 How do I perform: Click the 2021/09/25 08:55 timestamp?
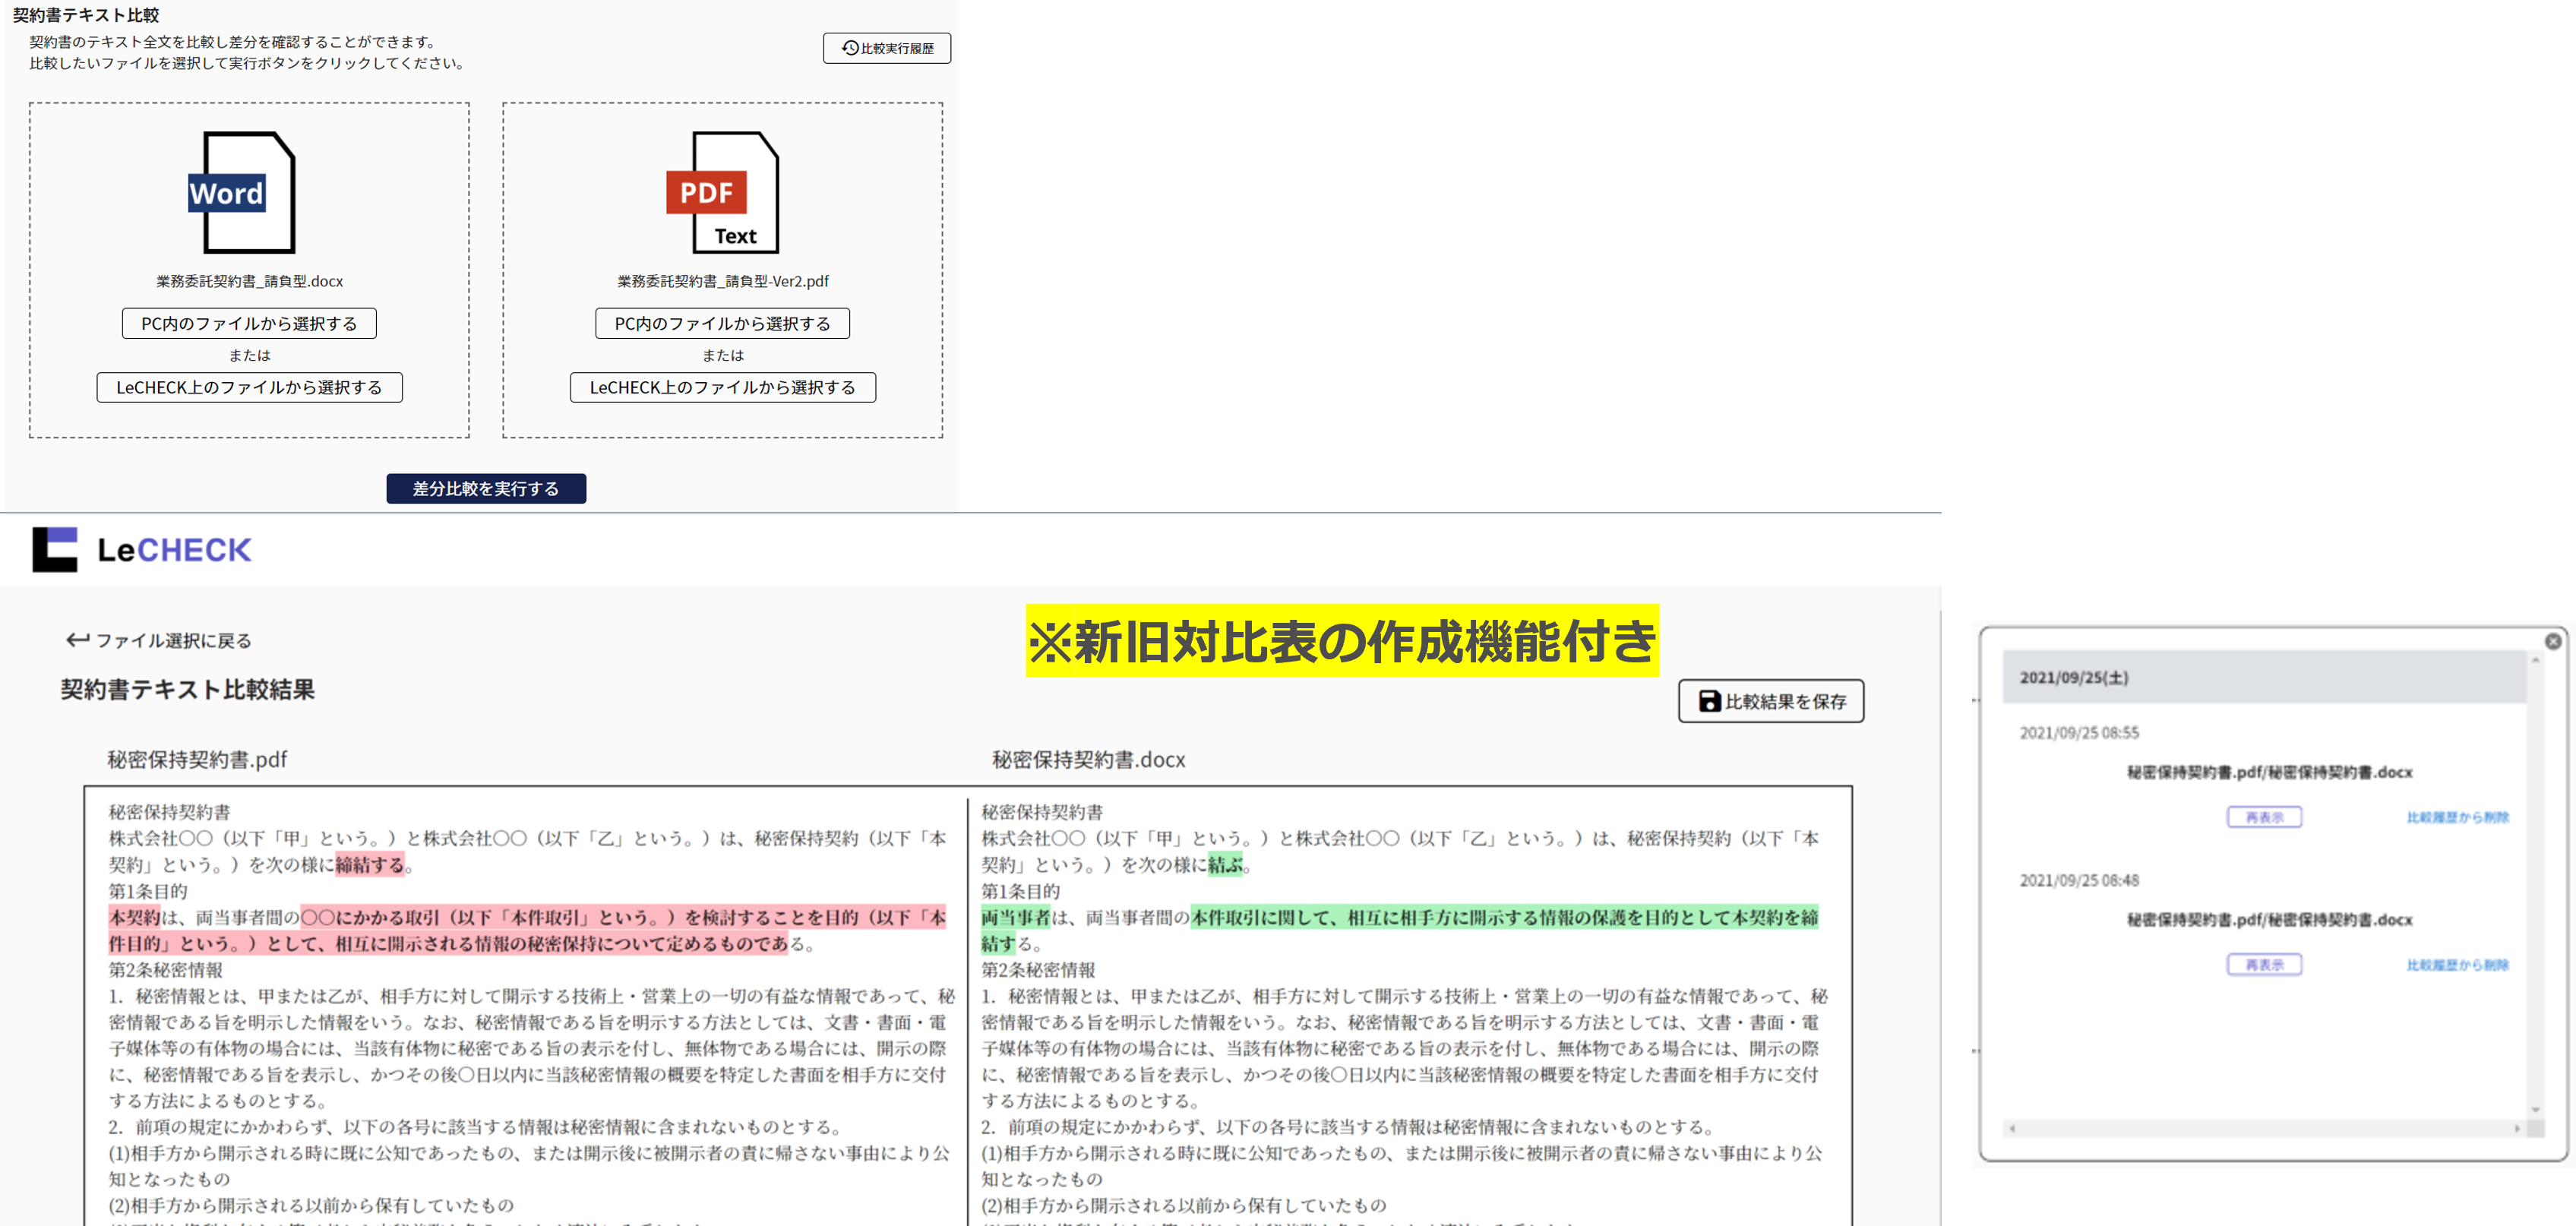(x=2079, y=733)
